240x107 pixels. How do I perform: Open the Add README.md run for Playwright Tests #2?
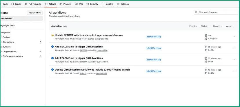click(79, 58)
